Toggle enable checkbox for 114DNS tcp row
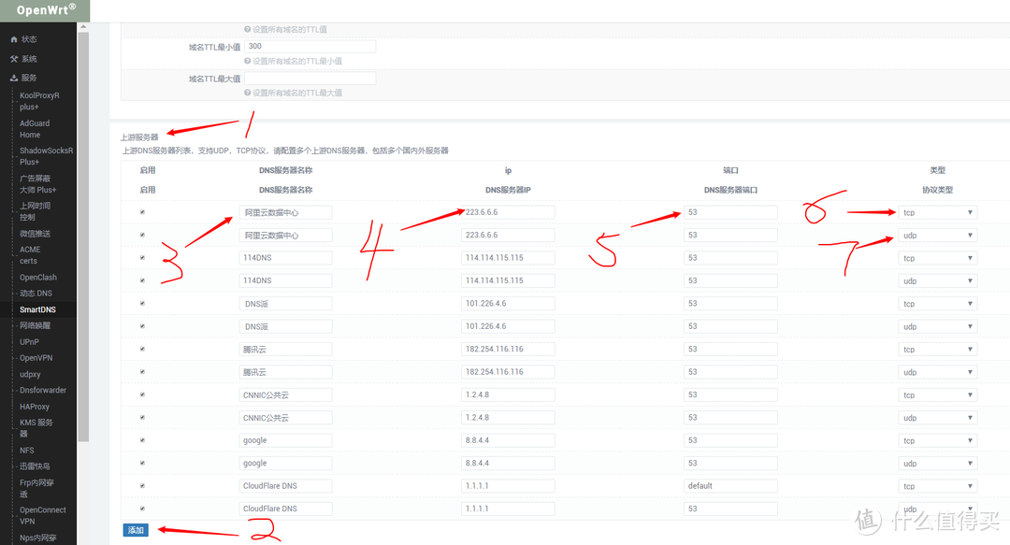1010x545 pixels. tap(142, 258)
